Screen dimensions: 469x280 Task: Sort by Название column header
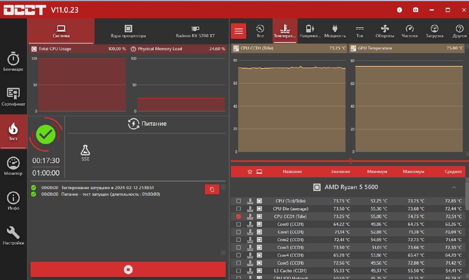tap(292, 172)
